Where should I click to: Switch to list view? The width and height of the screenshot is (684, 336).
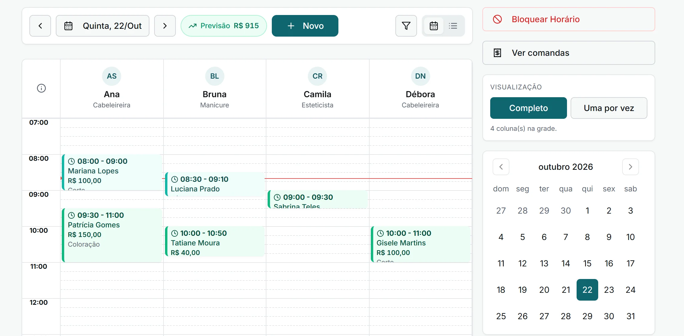[x=453, y=26]
